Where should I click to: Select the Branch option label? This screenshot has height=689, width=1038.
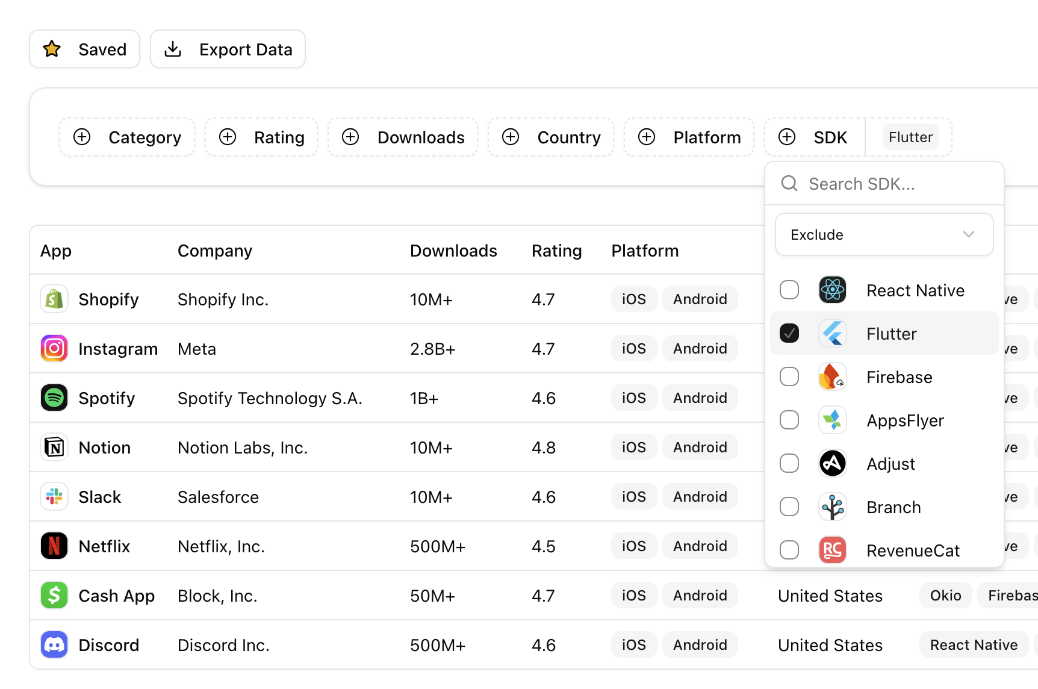tap(893, 507)
